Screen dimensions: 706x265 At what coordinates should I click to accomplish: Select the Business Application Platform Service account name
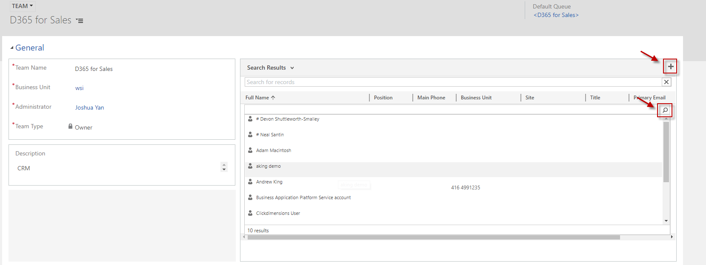pos(303,197)
